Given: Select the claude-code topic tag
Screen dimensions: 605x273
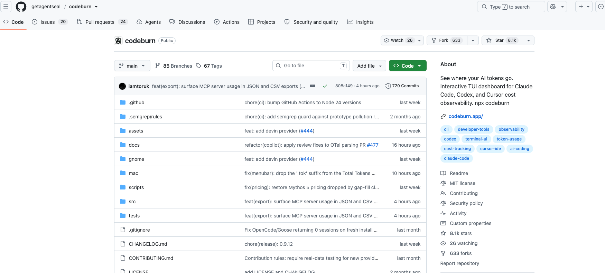Looking at the screenshot, I should [457, 158].
